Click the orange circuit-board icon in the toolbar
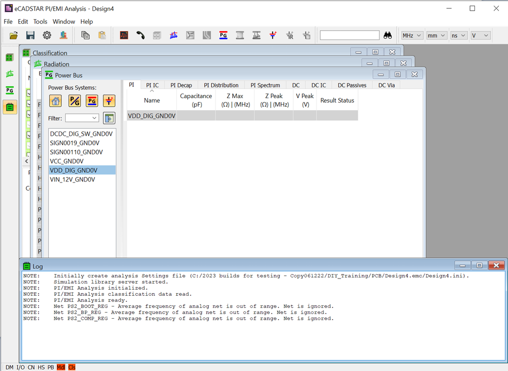This screenshot has width=508, height=371. pyautogui.click(x=124, y=35)
